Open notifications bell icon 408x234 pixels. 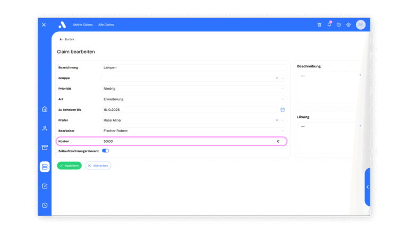point(329,24)
